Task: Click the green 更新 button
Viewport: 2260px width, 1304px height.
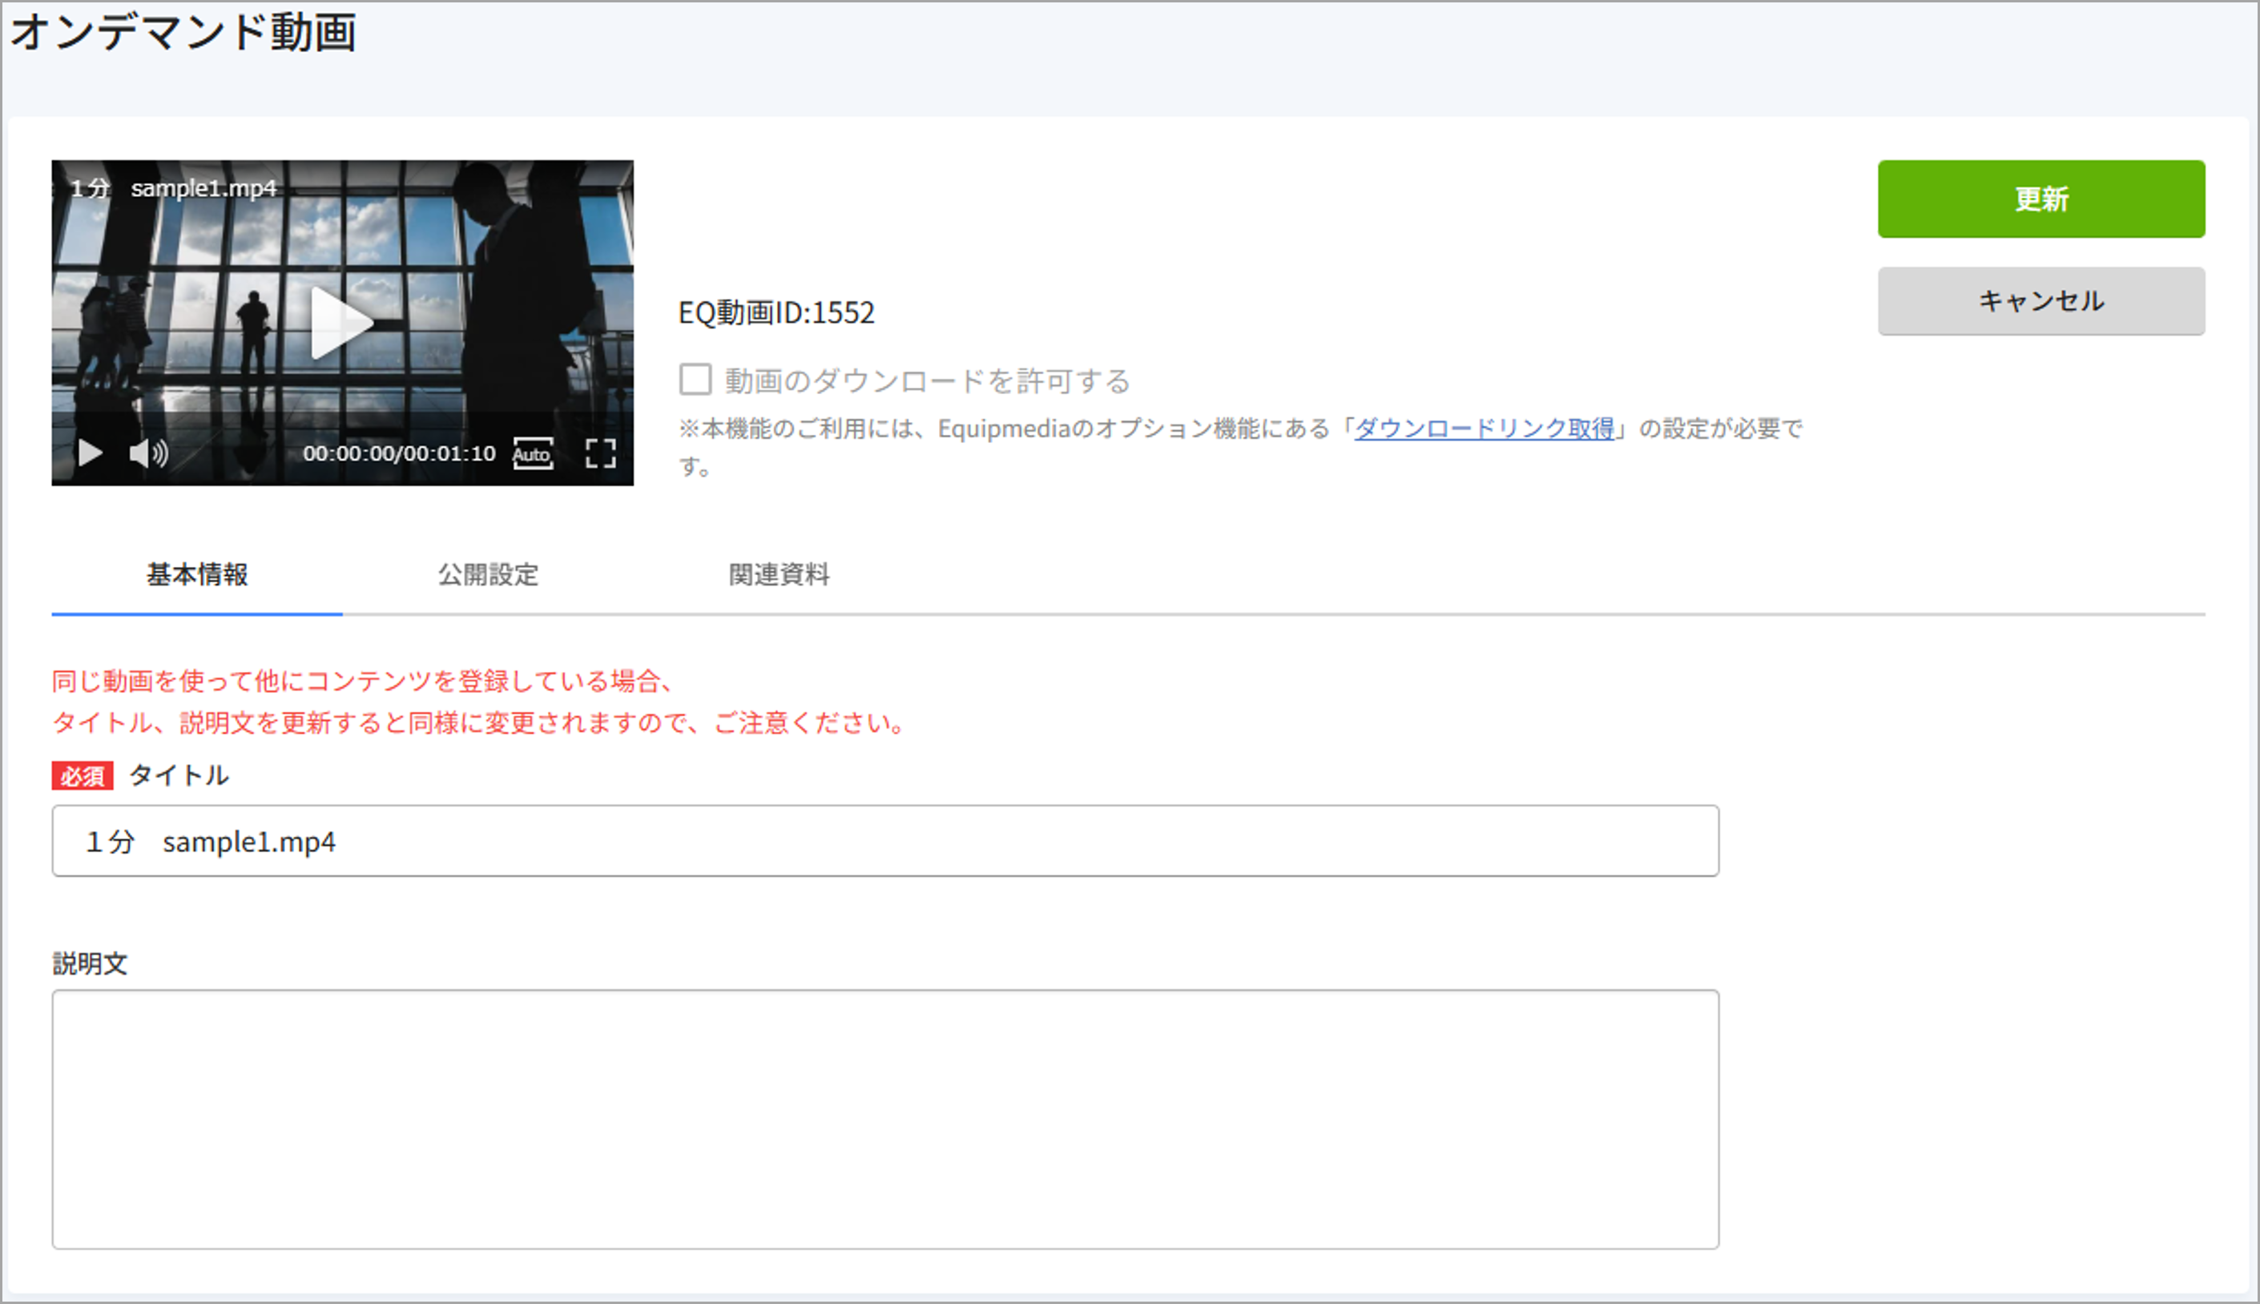Action: [2040, 199]
